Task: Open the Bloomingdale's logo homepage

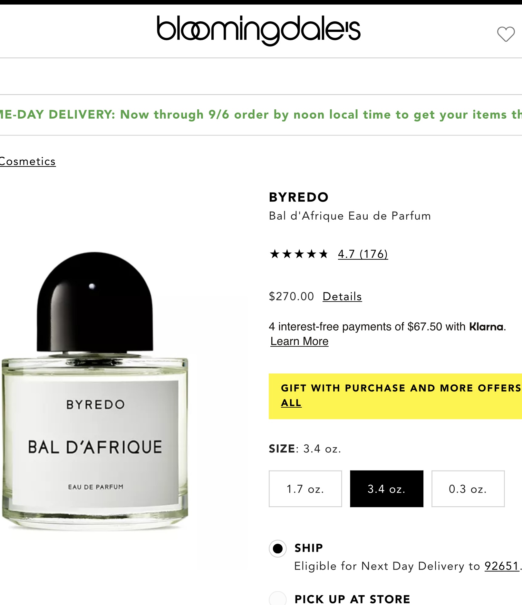Action: pyautogui.click(x=258, y=30)
